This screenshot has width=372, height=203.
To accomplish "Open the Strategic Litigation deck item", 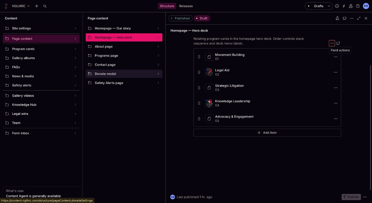I will click(267, 88).
